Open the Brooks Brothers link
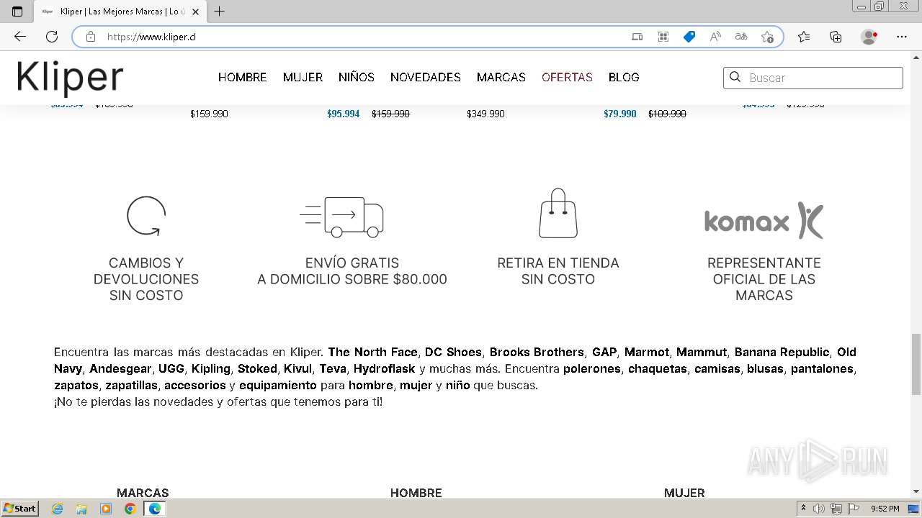Viewport: 922px width, 518px height. (537, 352)
